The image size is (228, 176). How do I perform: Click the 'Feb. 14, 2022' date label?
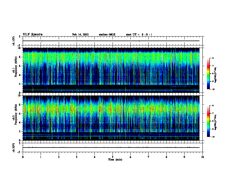pos(80,35)
